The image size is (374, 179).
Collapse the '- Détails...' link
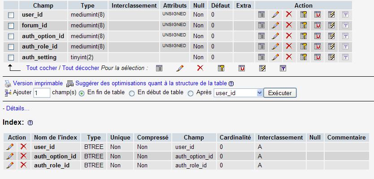(16, 109)
